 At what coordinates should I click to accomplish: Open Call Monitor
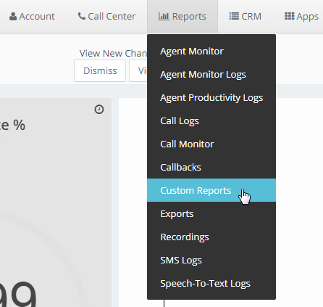click(211, 144)
